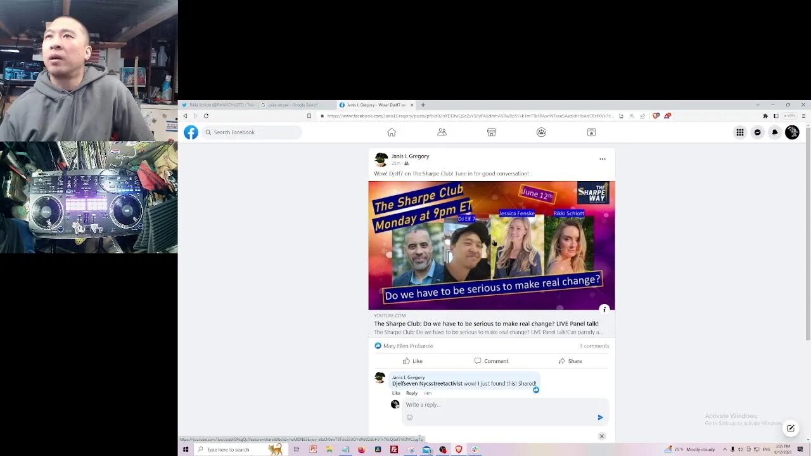Open the Gaming icon in Facebook's top bar
This screenshot has width=811, height=456.
591,132
